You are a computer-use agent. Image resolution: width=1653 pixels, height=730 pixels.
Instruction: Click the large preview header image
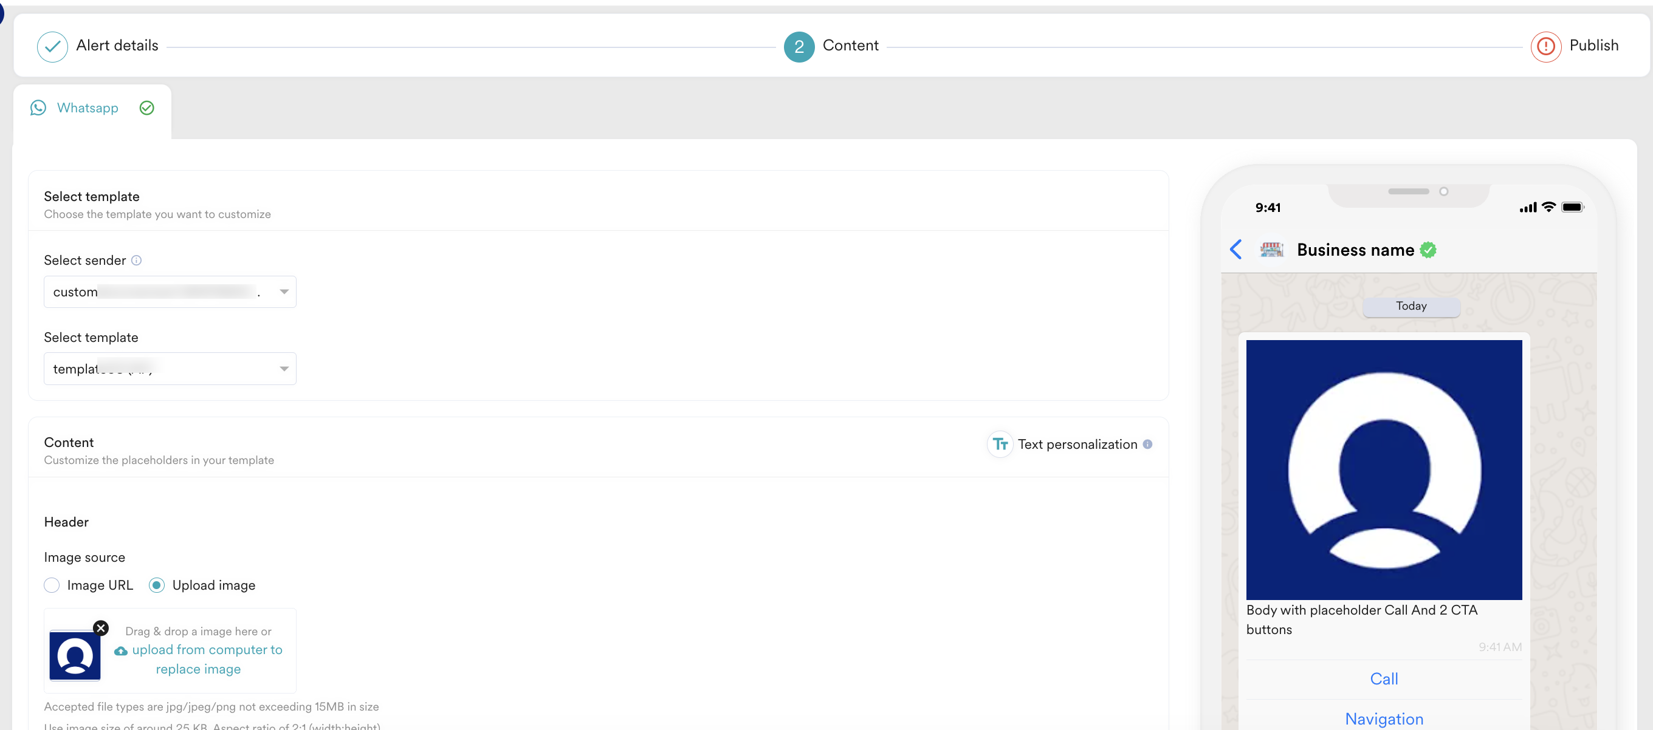point(1384,469)
